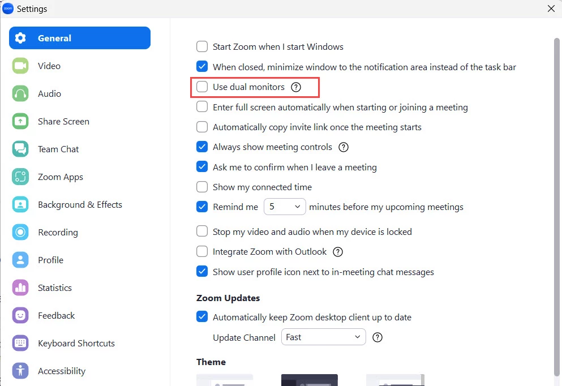Check Automatically copy invite link option
Viewport: 562px width, 386px height.
click(x=202, y=127)
